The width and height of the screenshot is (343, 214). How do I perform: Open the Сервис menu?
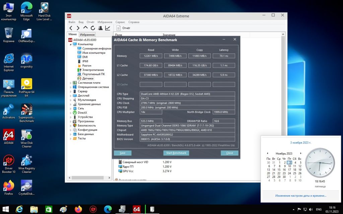point(120,22)
